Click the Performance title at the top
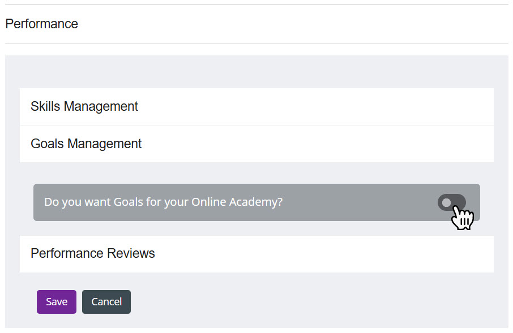 tap(41, 24)
